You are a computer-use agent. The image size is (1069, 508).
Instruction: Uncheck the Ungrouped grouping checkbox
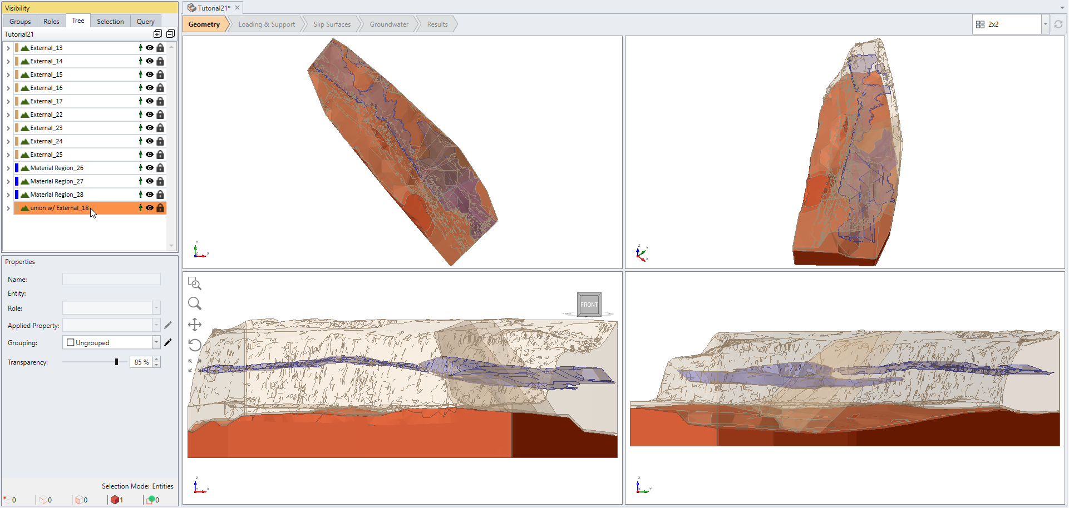point(71,342)
